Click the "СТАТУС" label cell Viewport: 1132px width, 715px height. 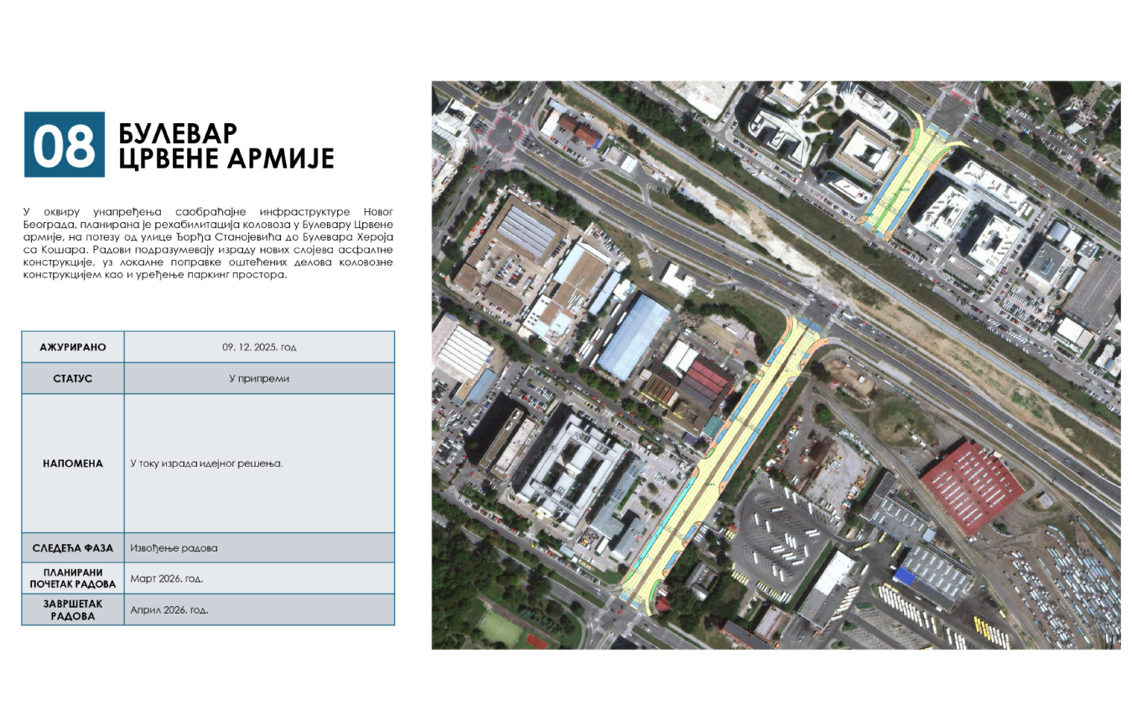[x=73, y=378]
